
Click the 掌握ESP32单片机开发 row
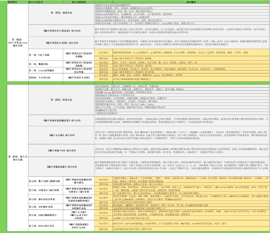click(x=182, y=110)
